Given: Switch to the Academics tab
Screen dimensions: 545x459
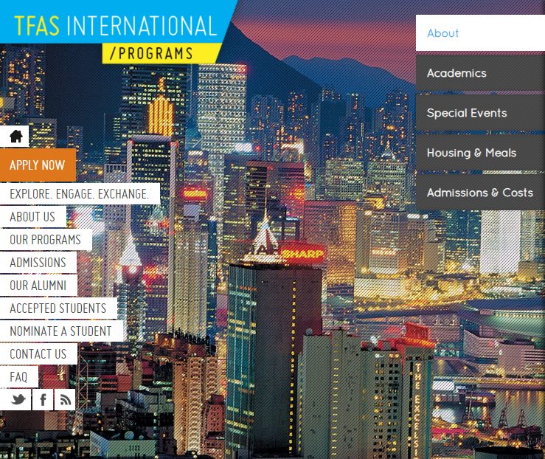Looking at the screenshot, I should coord(480,73).
